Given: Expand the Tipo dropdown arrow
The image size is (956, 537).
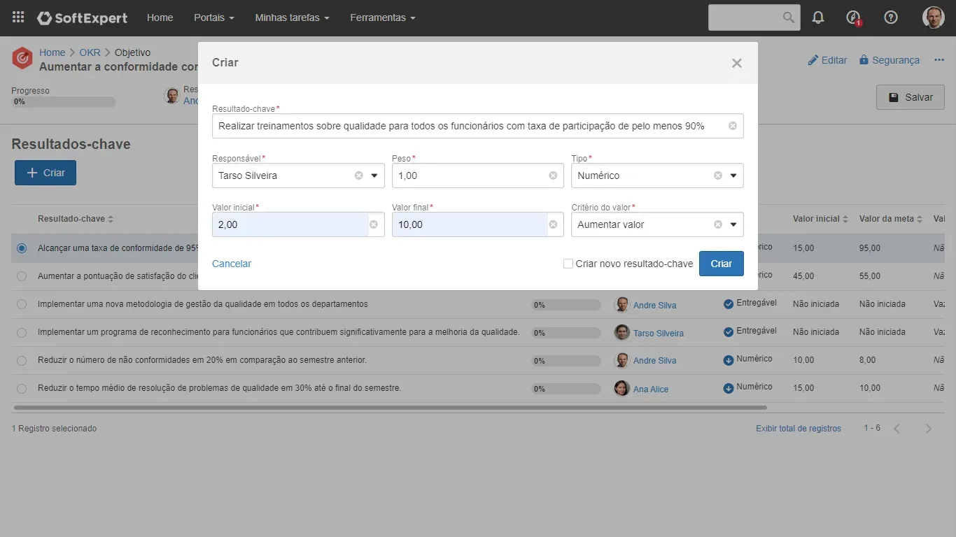Looking at the screenshot, I should [x=733, y=176].
